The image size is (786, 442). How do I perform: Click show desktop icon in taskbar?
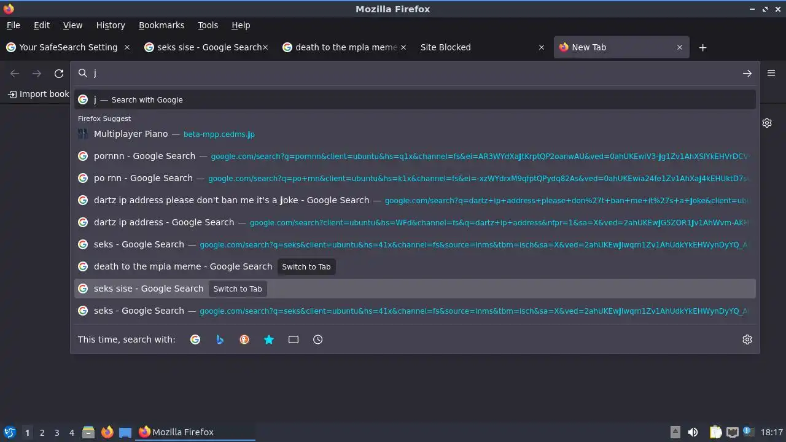pos(125,432)
